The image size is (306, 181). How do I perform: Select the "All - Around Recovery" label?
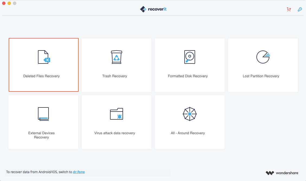pos(188,133)
